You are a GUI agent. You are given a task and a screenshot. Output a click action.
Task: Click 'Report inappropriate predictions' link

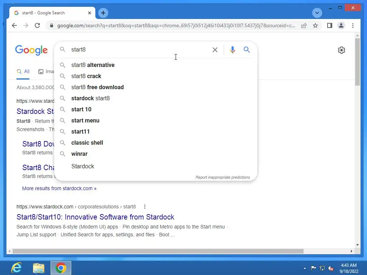223,177
